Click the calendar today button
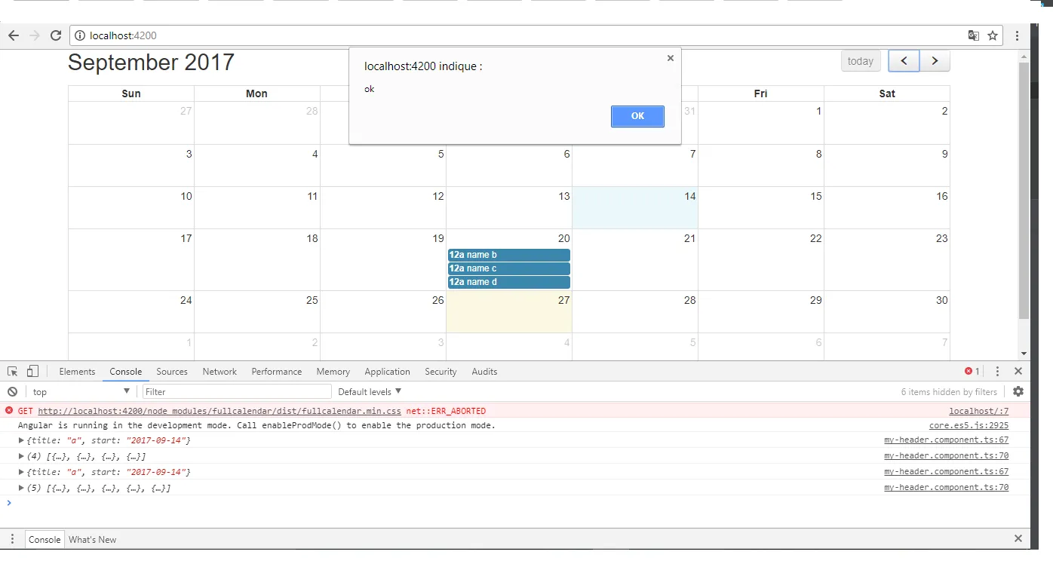The image size is (1053, 573). [x=860, y=61]
